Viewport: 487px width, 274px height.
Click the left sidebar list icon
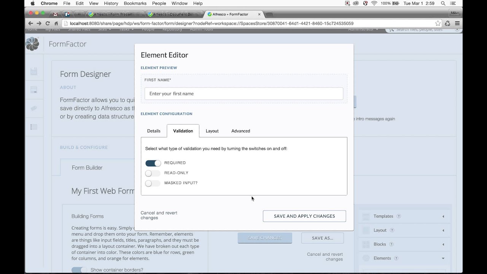point(34,127)
